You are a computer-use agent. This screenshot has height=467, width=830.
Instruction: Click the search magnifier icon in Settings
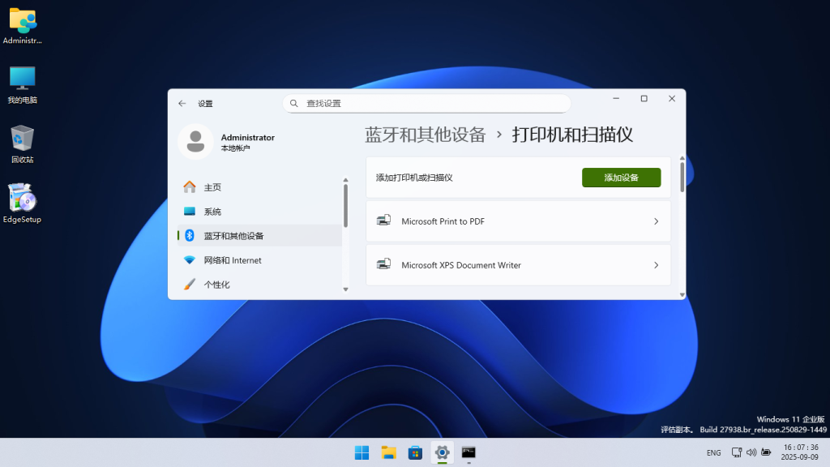pyautogui.click(x=294, y=103)
